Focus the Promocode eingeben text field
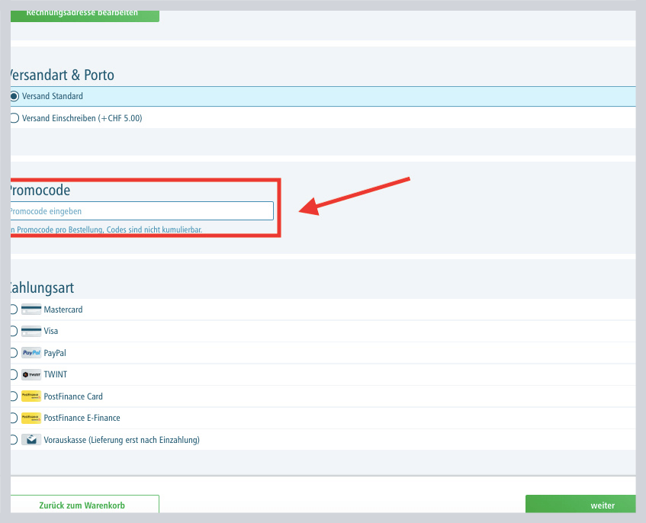Screen dimensions: 646x523 tap(141, 211)
